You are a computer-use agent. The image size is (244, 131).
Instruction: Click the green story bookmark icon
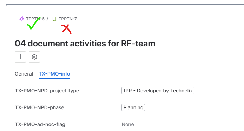54,19
